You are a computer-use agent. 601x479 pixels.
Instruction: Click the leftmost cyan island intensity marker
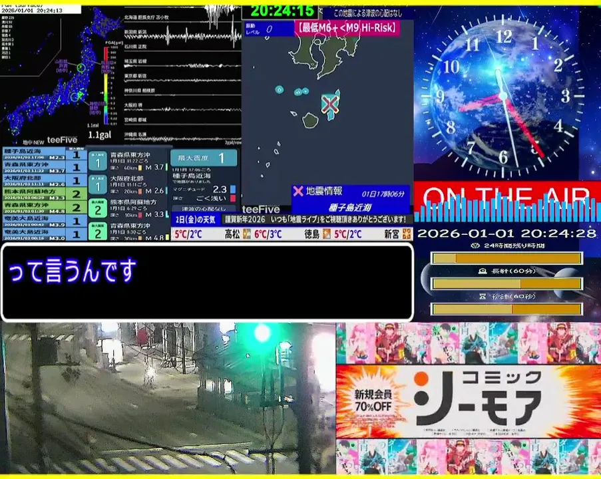pos(280,90)
